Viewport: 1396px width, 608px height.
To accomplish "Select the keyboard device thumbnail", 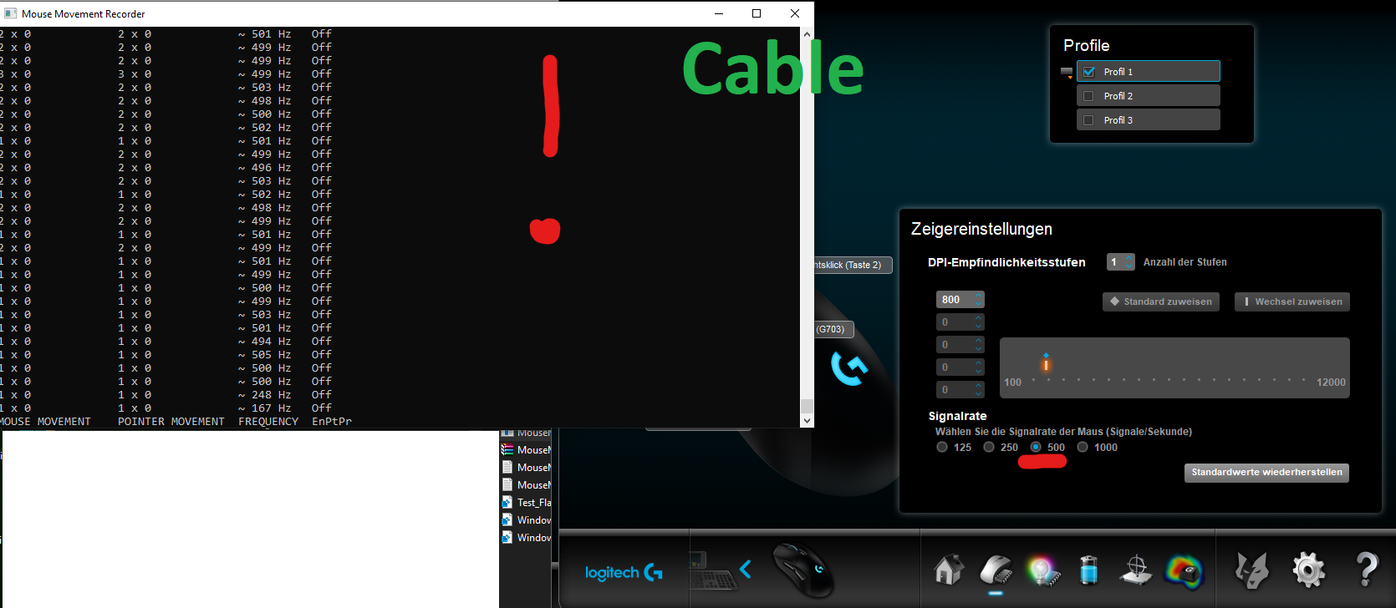I will pos(712,570).
